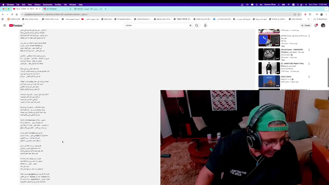Click the red recording extension icon

click(x=305, y=14)
